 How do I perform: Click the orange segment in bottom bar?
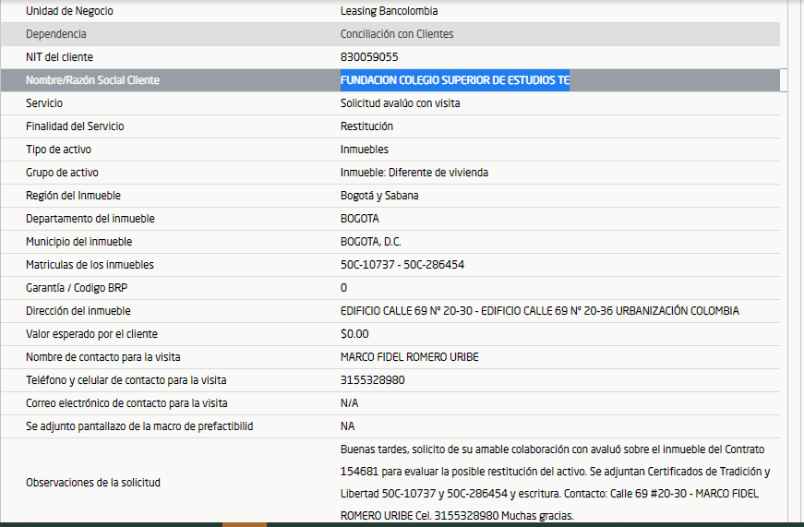coord(245,523)
